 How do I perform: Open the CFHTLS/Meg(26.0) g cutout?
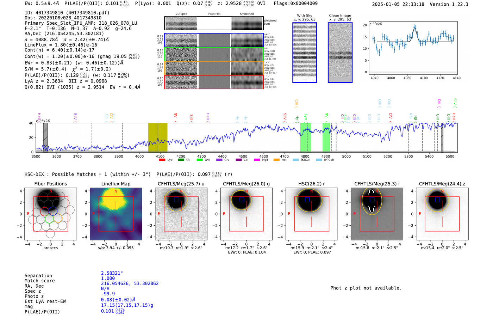[246, 214]
